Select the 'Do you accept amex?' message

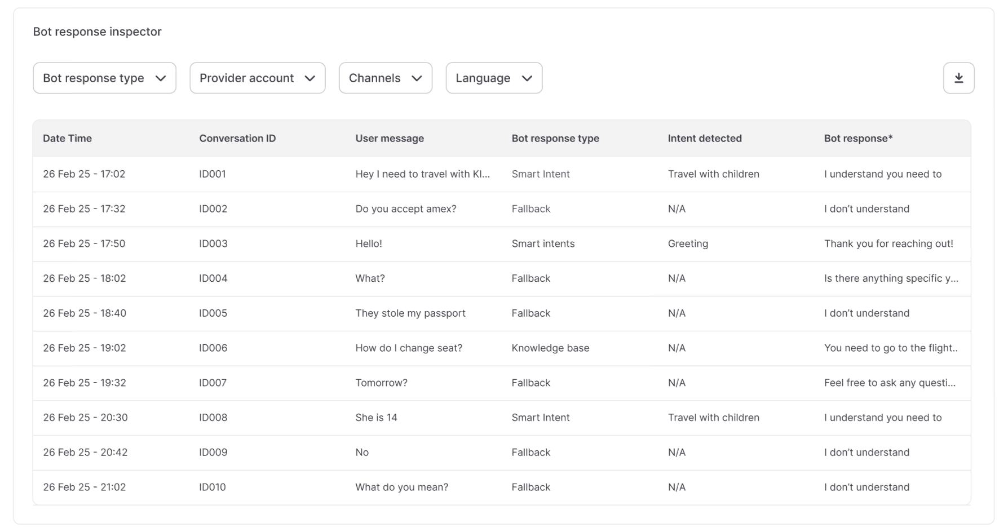click(406, 209)
